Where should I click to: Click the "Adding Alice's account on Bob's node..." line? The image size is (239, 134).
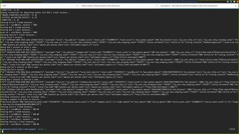pos(19,50)
